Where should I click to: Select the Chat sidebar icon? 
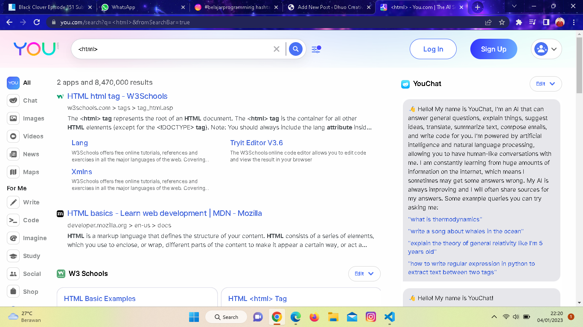[x=13, y=100]
